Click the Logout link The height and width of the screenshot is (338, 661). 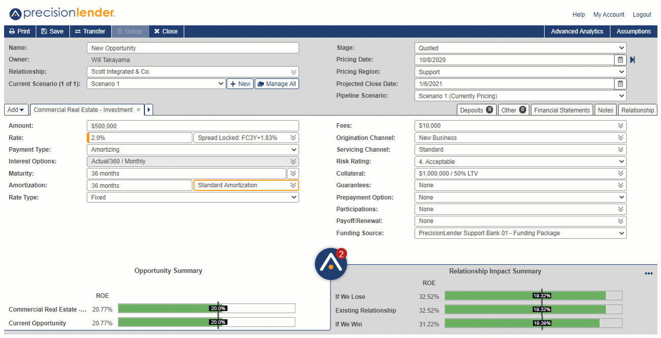pyautogui.click(x=642, y=15)
